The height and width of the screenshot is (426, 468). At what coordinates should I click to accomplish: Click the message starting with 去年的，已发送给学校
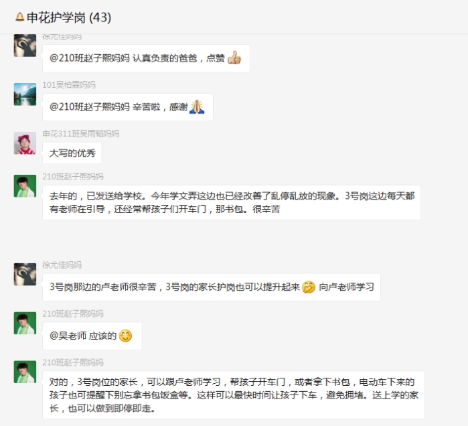232,203
